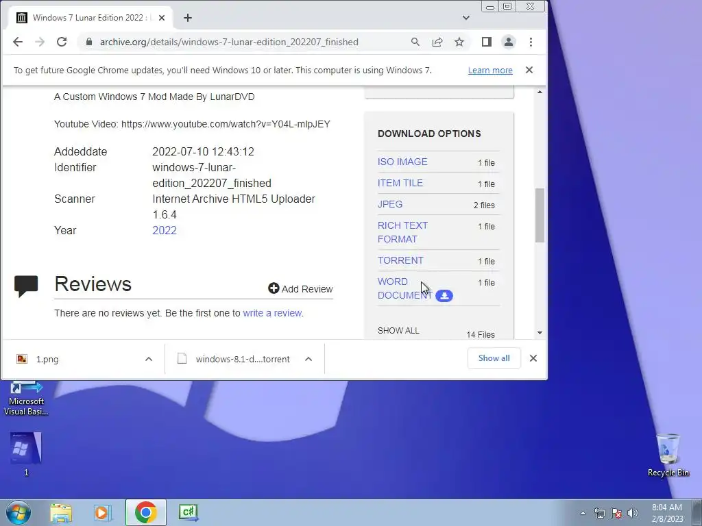
Task: Download the ITEM TILE option
Action: [400, 183]
